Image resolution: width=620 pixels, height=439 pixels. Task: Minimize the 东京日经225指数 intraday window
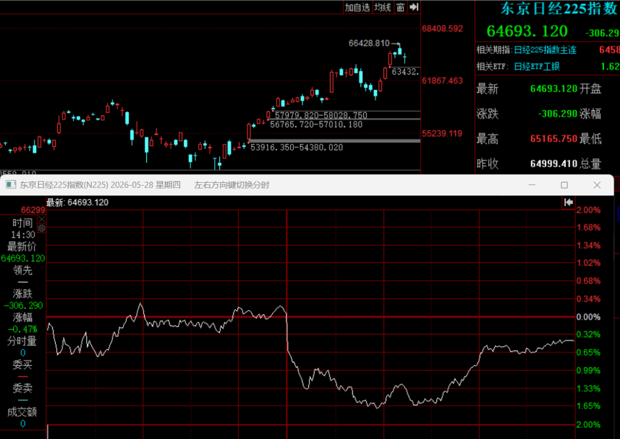point(532,185)
